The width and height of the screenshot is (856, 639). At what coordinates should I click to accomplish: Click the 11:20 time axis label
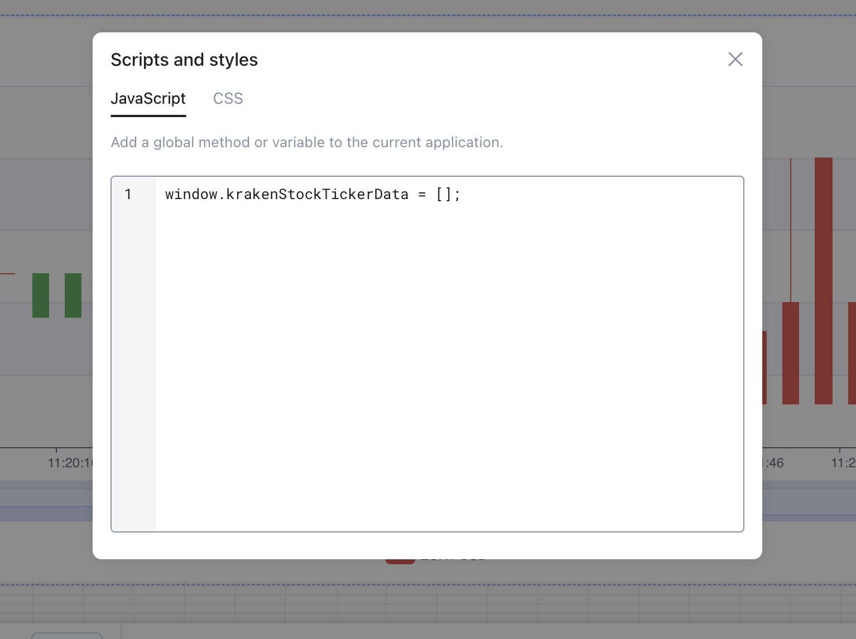click(x=70, y=463)
